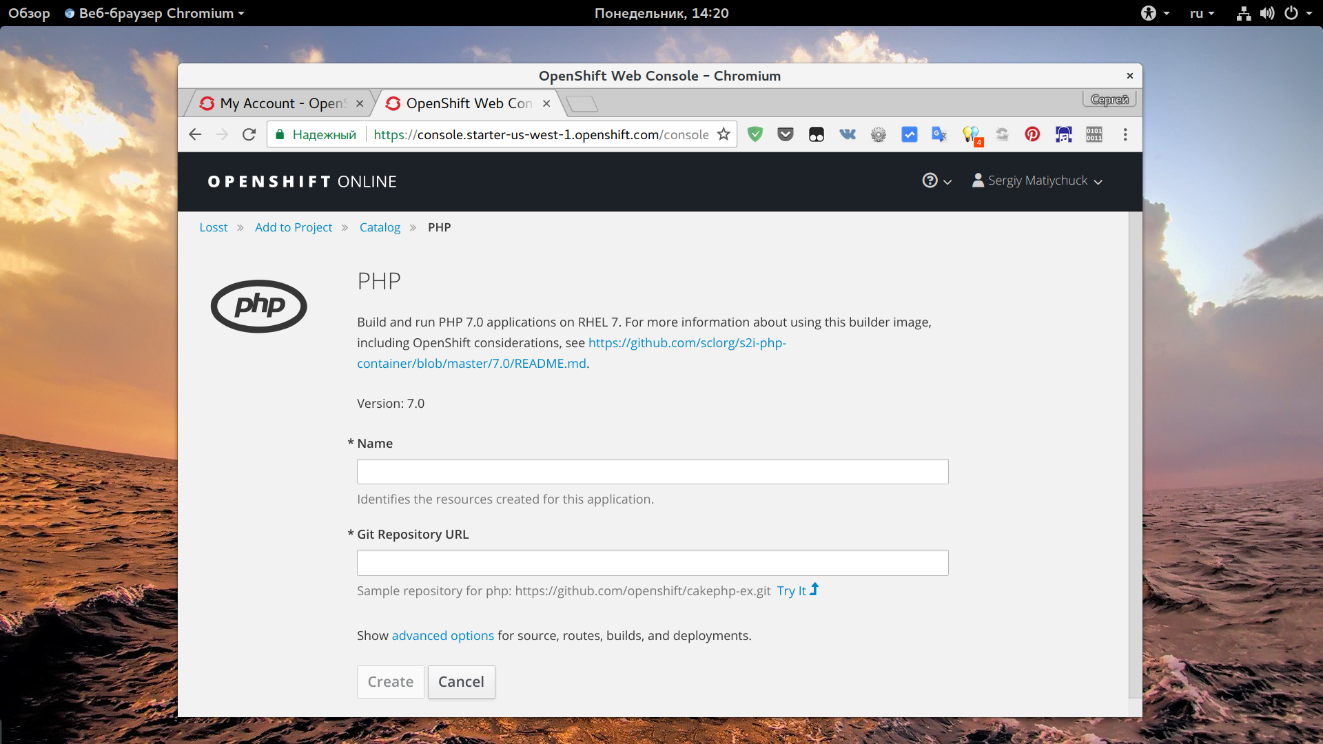Click the Pocket extension icon
Image resolution: width=1323 pixels, height=744 pixels.
coord(785,134)
